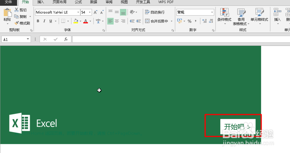
Task: Align text right
Action: (x=123, y=21)
